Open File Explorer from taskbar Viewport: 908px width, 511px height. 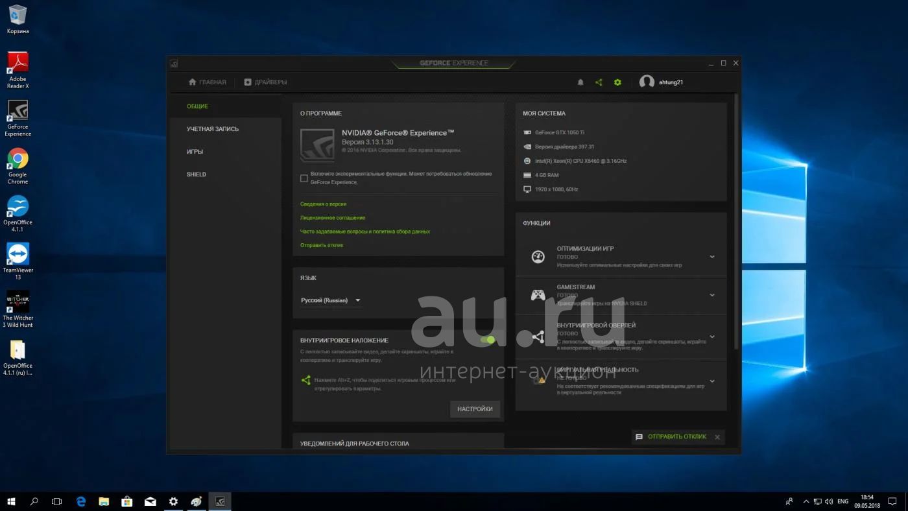(104, 501)
